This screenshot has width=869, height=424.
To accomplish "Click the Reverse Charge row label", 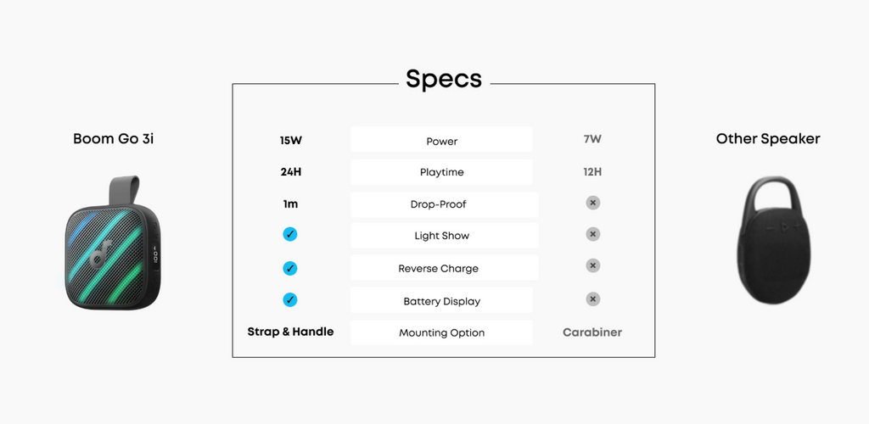I will click(445, 268).
